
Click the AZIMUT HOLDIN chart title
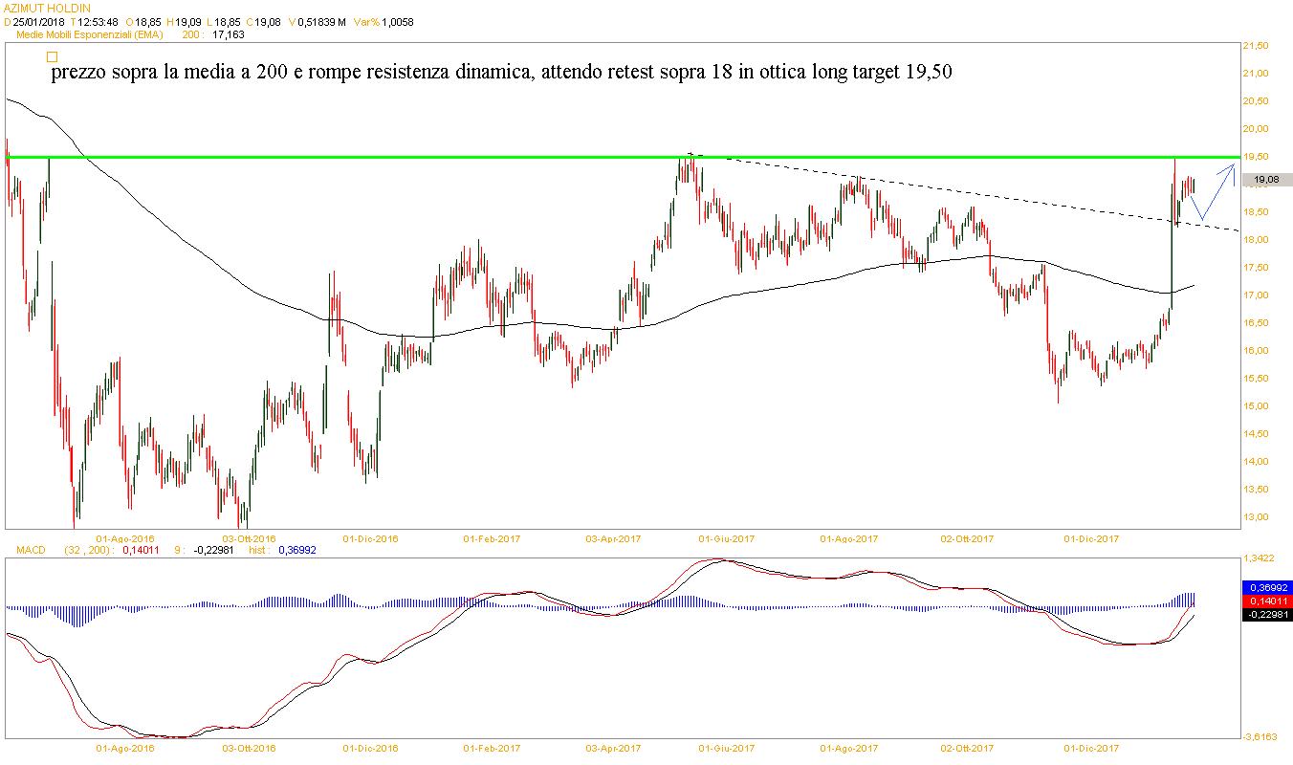[47, 7]
